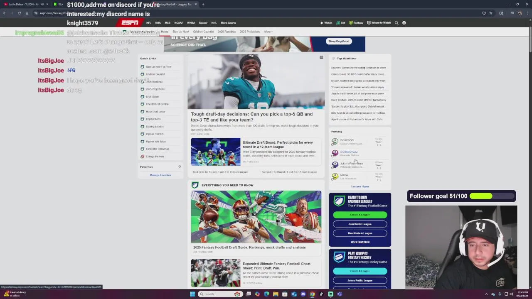Open the user profile icon in ESPN header
The image size is (532, 299).
coord(404,23)
